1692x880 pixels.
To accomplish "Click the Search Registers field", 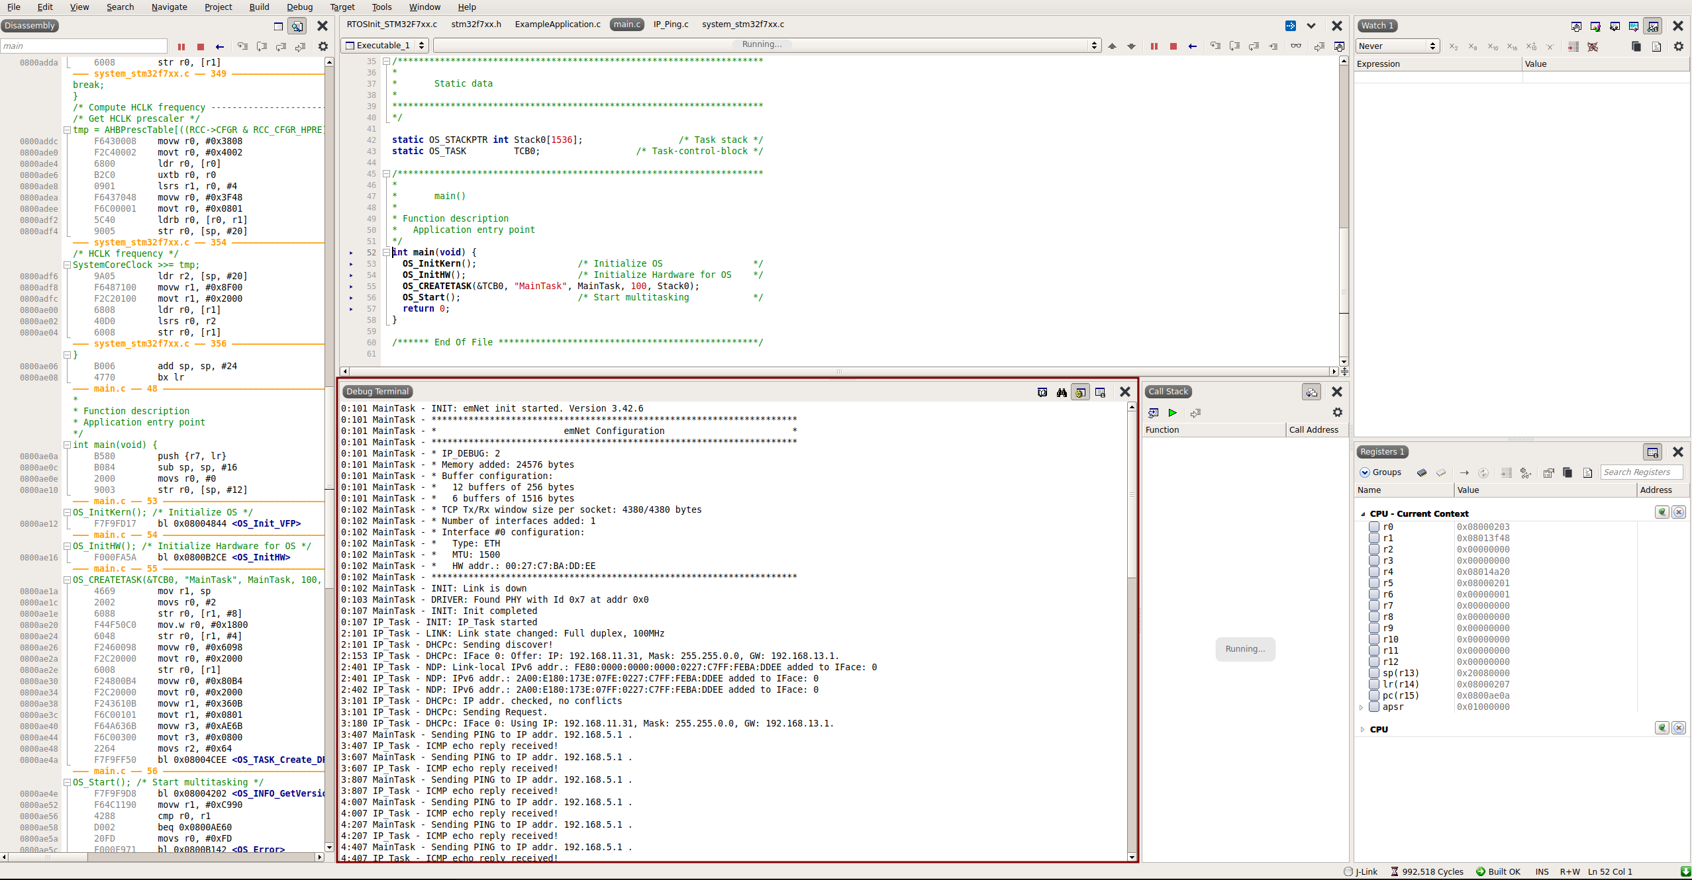I will point(1640,472).
